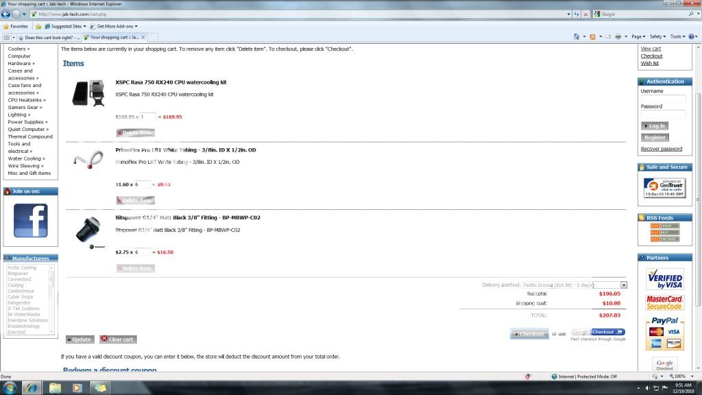Image resolution: width=702 pixels, height=395 pixels.
Task: Open the RSS Featured feed badge
Action: pyautogui.click(x=665, y=239)
